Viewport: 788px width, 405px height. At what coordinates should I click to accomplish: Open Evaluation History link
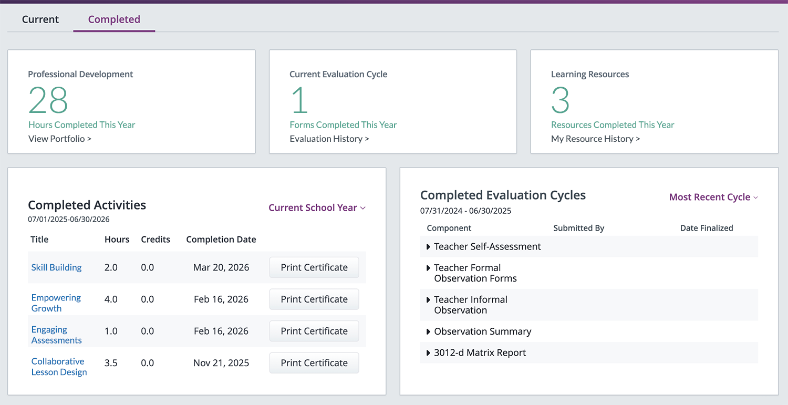[329, 139]
